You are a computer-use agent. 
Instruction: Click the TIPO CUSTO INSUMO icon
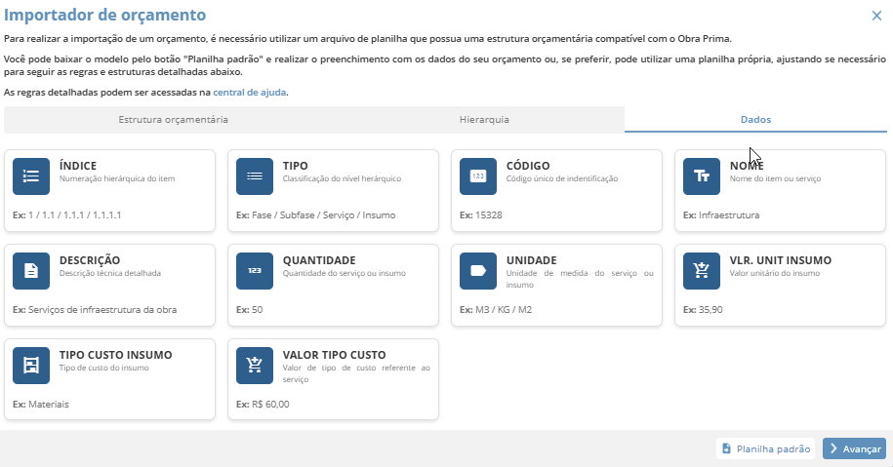[x=31, y=366]
